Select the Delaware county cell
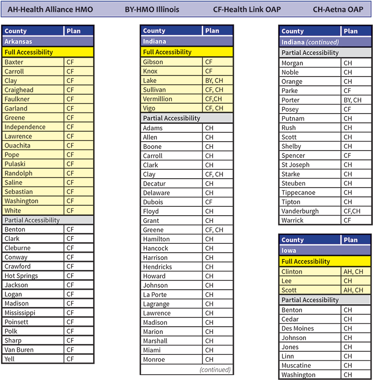 tap(171, 193)
